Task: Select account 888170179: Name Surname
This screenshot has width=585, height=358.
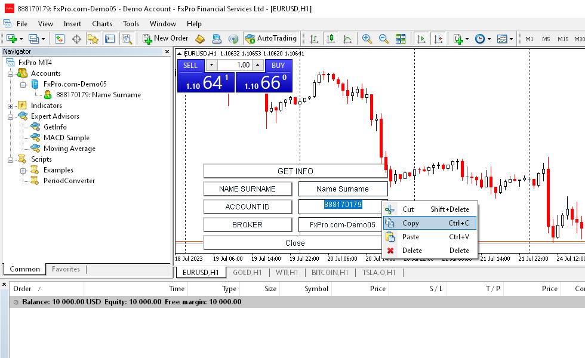Action: click(98, 95)
